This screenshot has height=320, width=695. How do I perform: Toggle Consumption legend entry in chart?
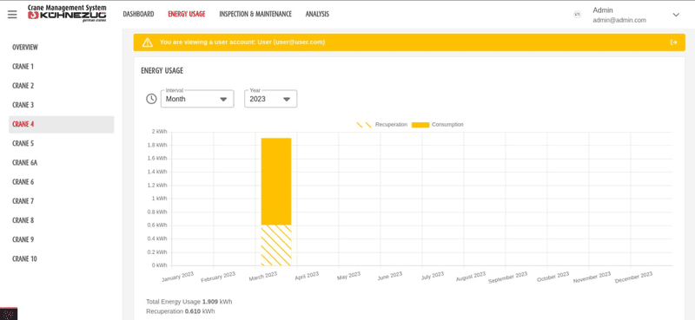438,125
